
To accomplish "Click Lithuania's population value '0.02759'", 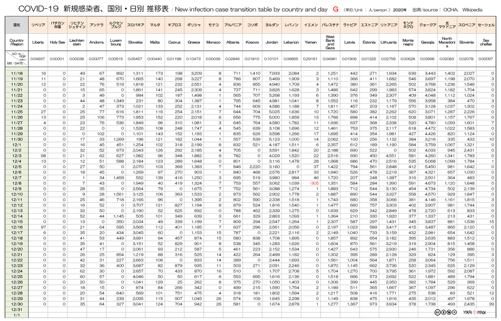I will click(x=389, y=59).
